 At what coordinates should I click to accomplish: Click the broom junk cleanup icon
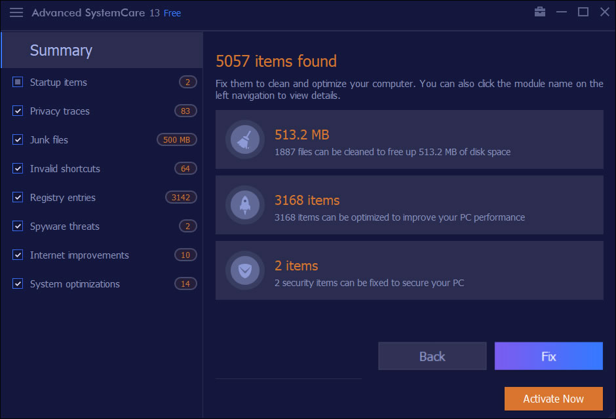244,139
